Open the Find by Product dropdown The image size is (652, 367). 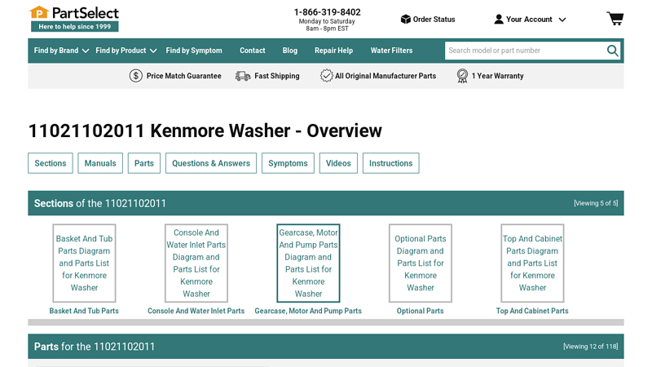126,51
